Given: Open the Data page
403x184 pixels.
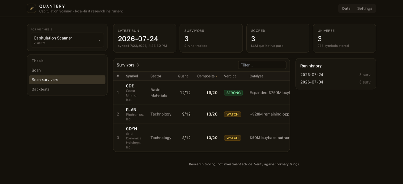Looking at the screenshot, I should [346, 8].
